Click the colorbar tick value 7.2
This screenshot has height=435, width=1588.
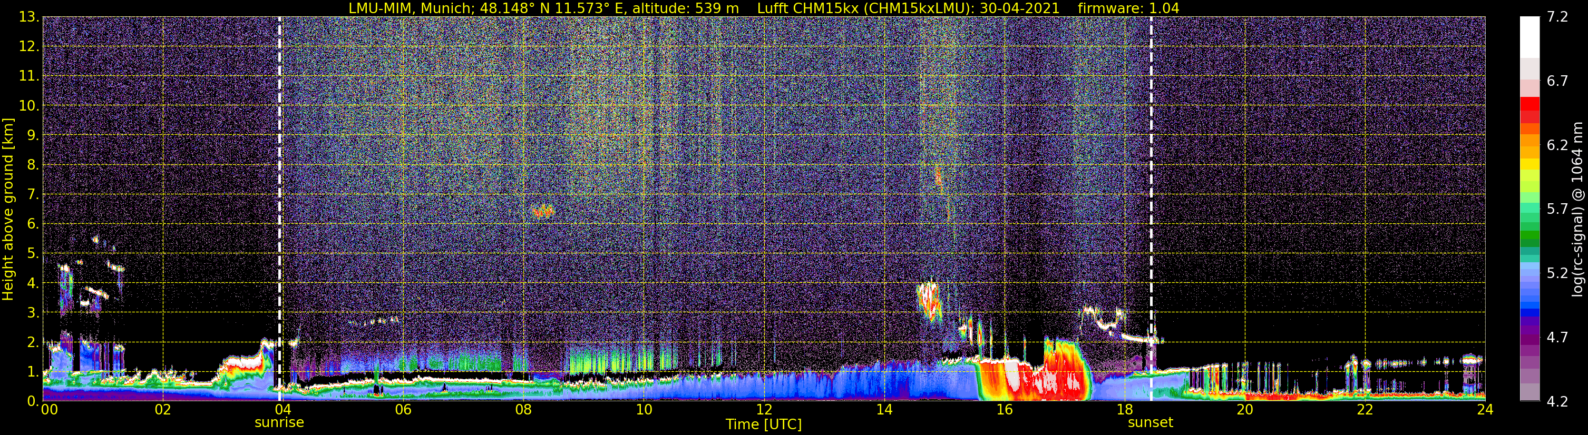pyautogui.click(x=1557, y=17)
